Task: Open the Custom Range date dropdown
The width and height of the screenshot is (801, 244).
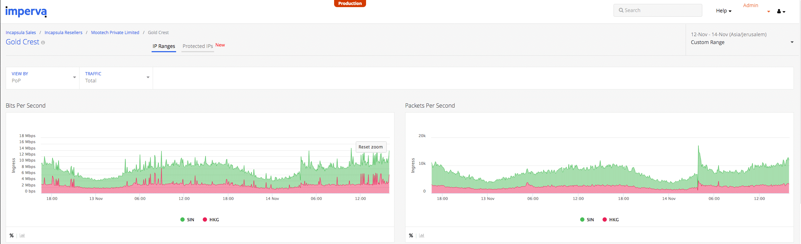Action: [x=742, y=42]
